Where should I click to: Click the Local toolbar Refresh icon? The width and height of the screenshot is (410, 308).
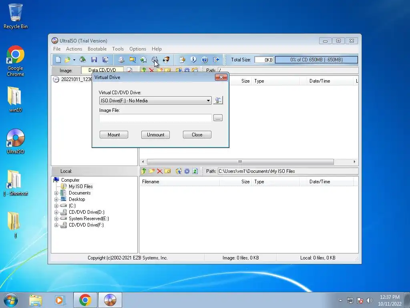coord(195,171)
